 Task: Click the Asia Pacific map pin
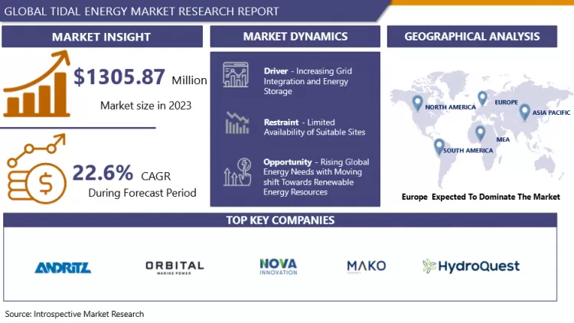pyautogui.click(x=524, y=113)
